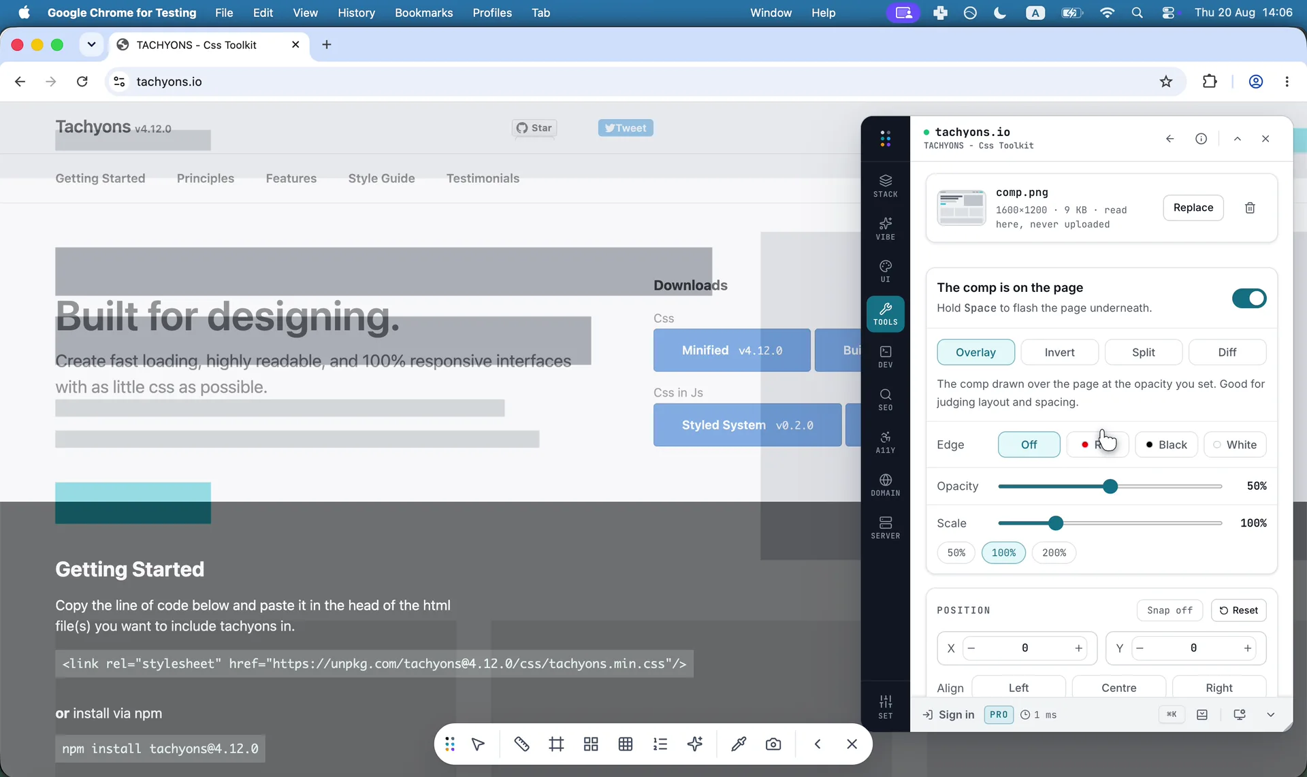Delete comp.png with the trash icon
Screen dimensions: 1307x777
point(1250,208)
